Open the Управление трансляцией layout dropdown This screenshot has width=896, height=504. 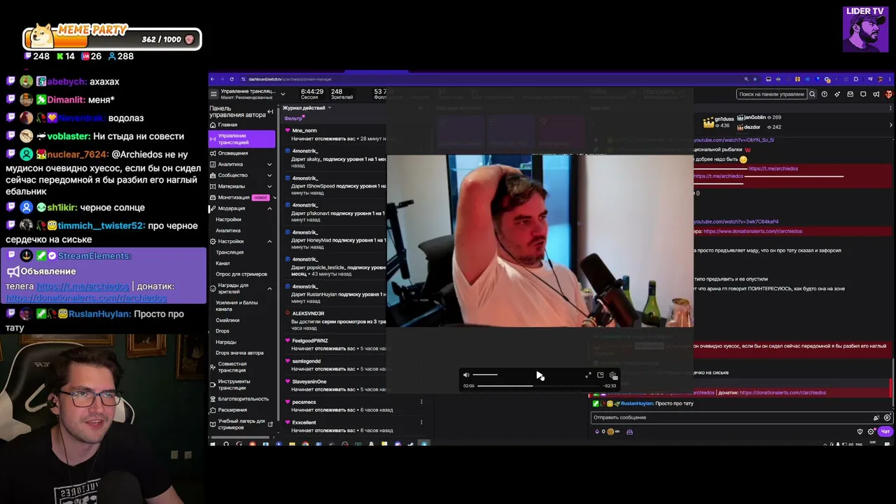pyautogui.click(x=283, y=94)
